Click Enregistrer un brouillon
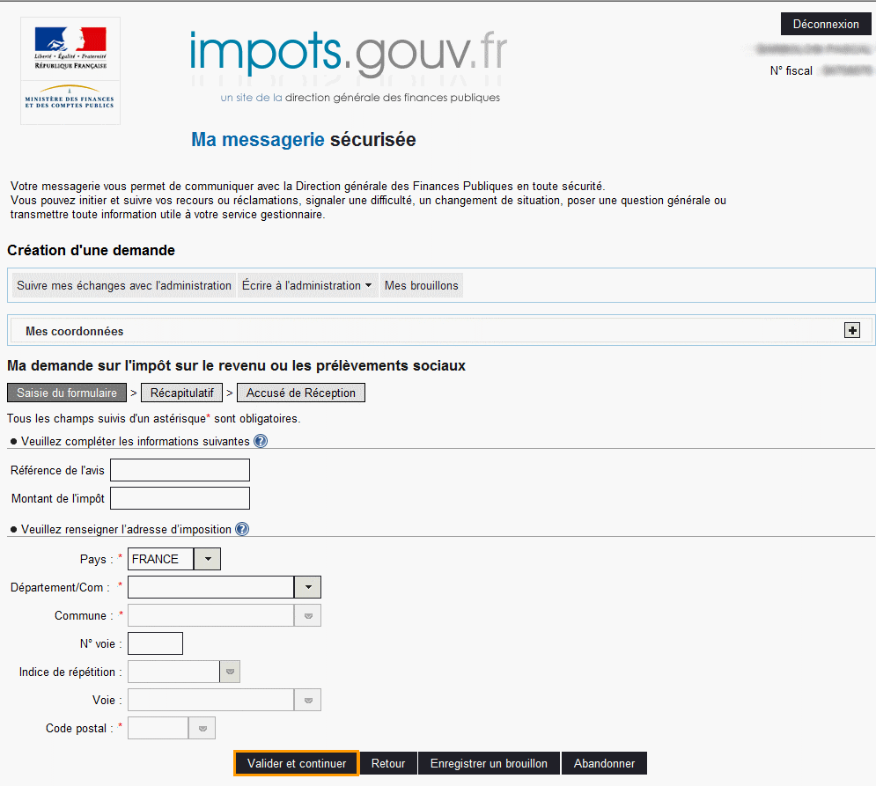Screen dimensions: 876x786 489,764
